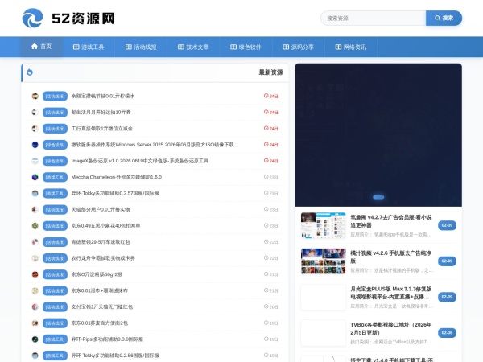Click the 绿色软件 tag on Windows Server row
The image size is (483, 362).
coord(55,145)
